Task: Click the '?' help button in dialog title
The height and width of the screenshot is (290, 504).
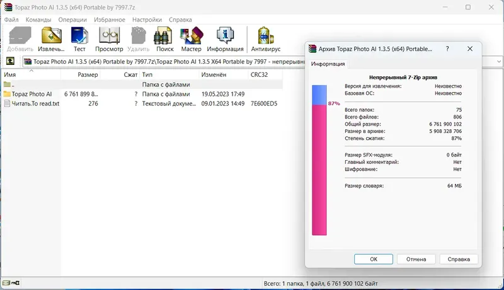Action: click(x=447, y=49)
